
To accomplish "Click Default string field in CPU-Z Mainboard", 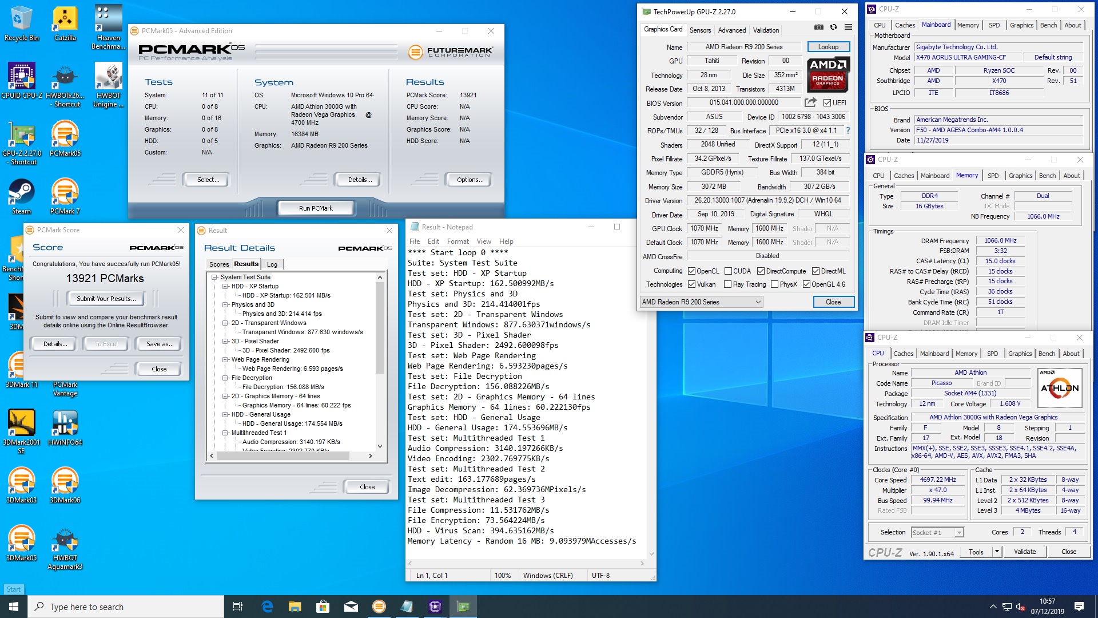I will pos(1053,57).
